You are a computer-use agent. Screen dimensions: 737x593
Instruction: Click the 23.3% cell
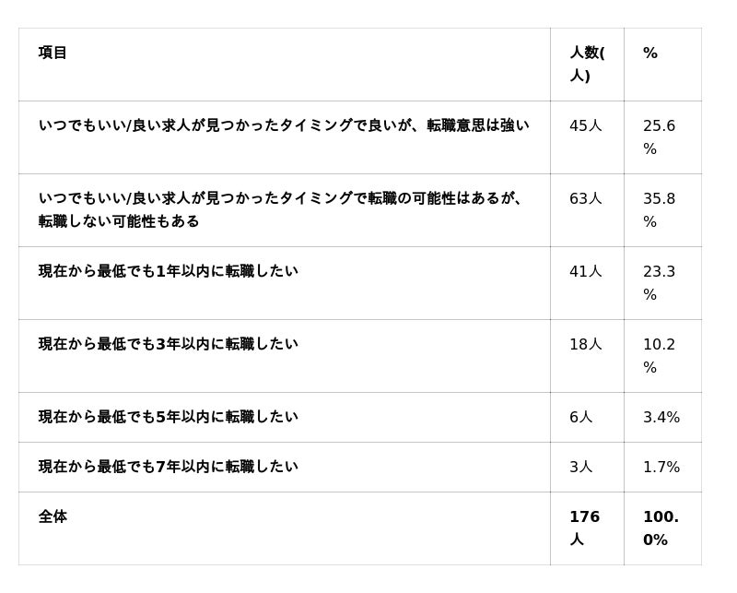click(659, 282)
